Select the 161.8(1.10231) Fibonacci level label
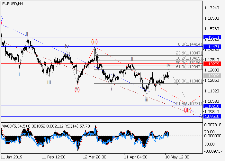 (x=188, y=103)
